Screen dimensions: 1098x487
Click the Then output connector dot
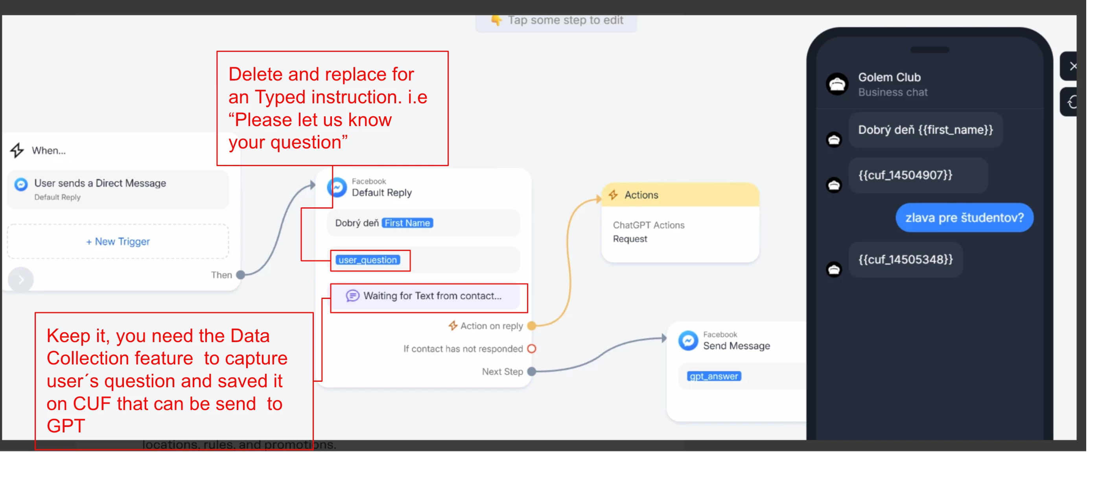click(240, 275)
